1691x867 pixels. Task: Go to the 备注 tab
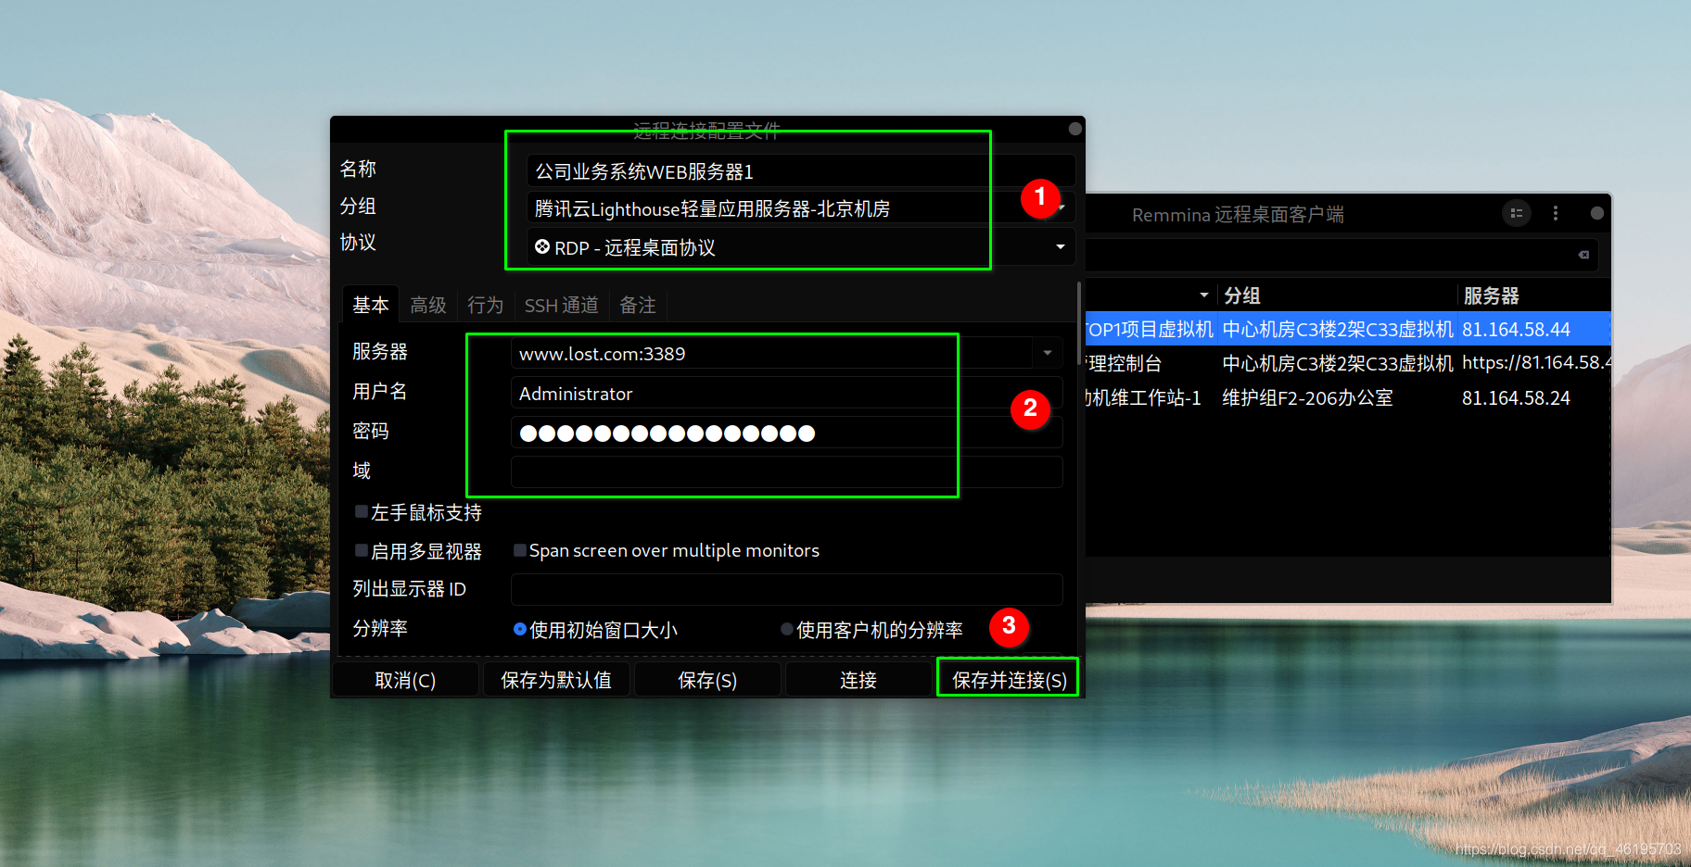coord(638,305)
